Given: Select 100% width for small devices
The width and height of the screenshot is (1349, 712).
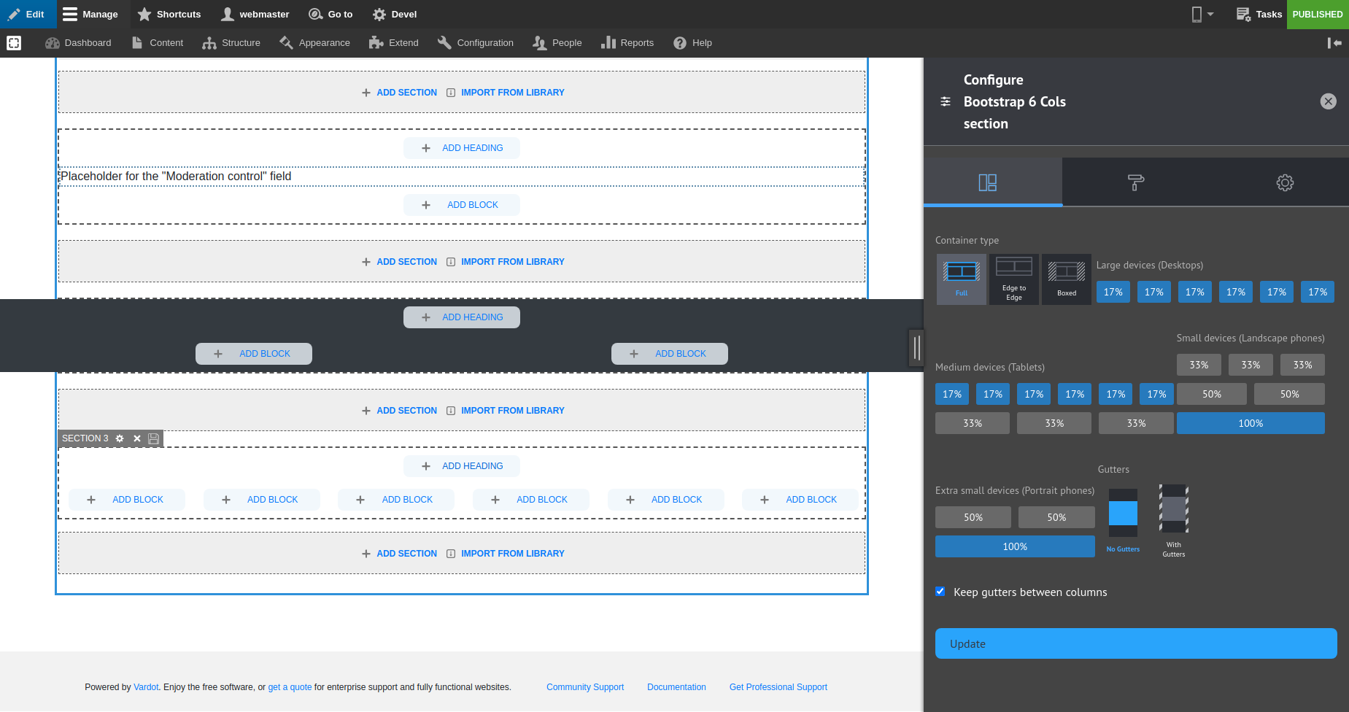Looking at the screenshot, I should 1251,423.
